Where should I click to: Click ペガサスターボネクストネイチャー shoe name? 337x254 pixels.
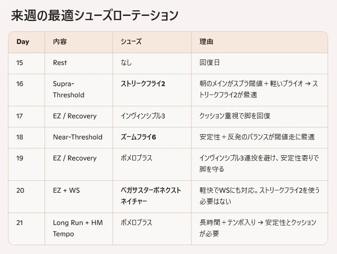(151, 196)
